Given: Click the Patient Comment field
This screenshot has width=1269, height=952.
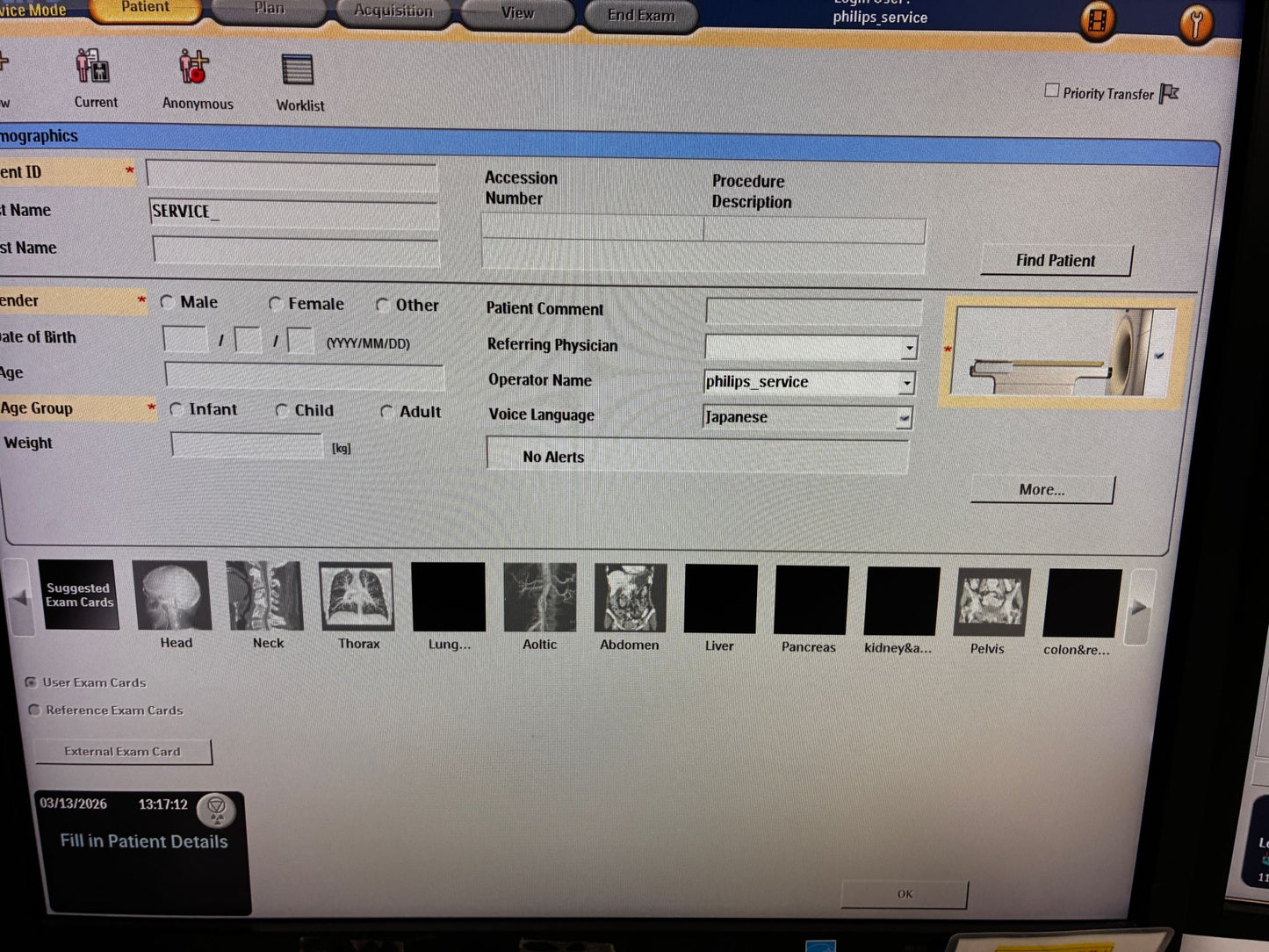Looking at the screenshot, I should [814, 311].
